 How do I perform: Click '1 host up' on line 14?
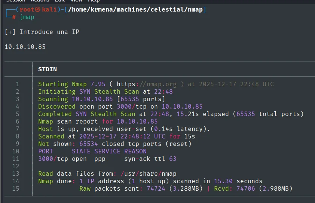(x=149, y=181)
